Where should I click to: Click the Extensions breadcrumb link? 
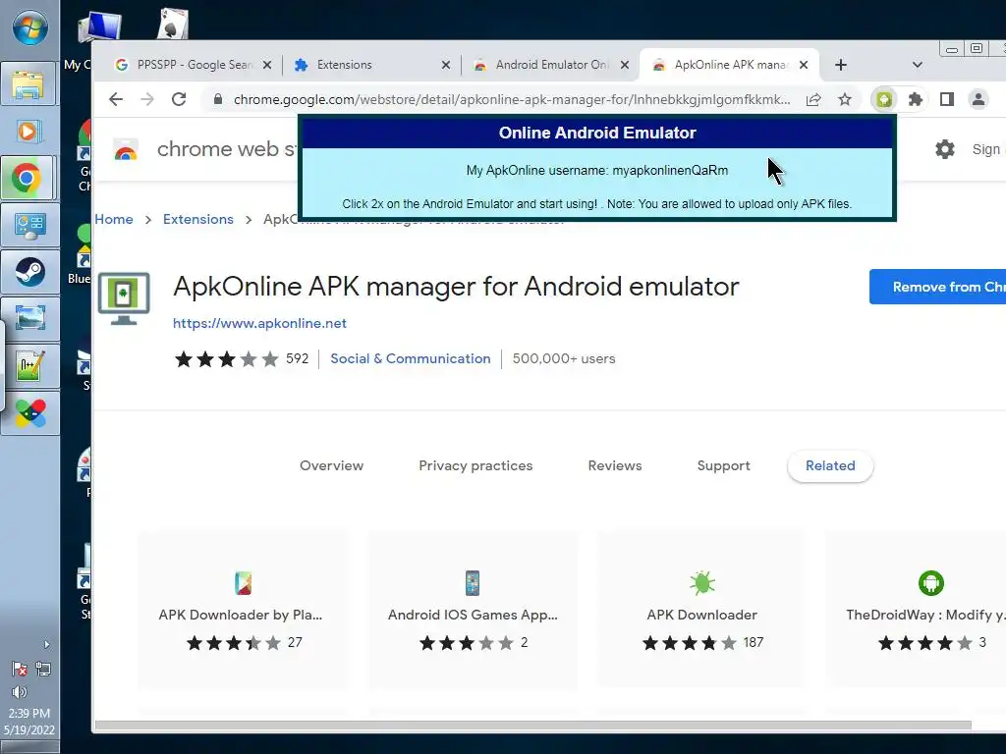(x=198, y=219)
